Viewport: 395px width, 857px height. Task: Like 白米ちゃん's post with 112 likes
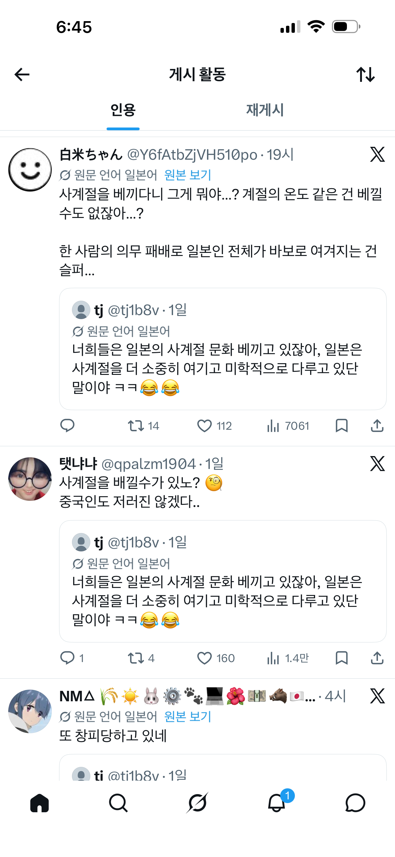pyautogui.click(x=205, y=426)
